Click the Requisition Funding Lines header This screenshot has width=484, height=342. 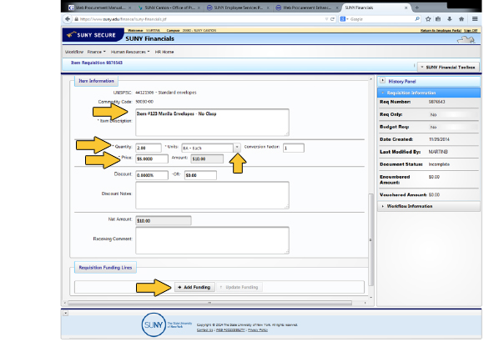(105, 267)
